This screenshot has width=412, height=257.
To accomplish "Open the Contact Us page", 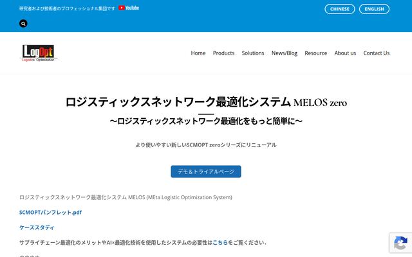I will 376,53.
